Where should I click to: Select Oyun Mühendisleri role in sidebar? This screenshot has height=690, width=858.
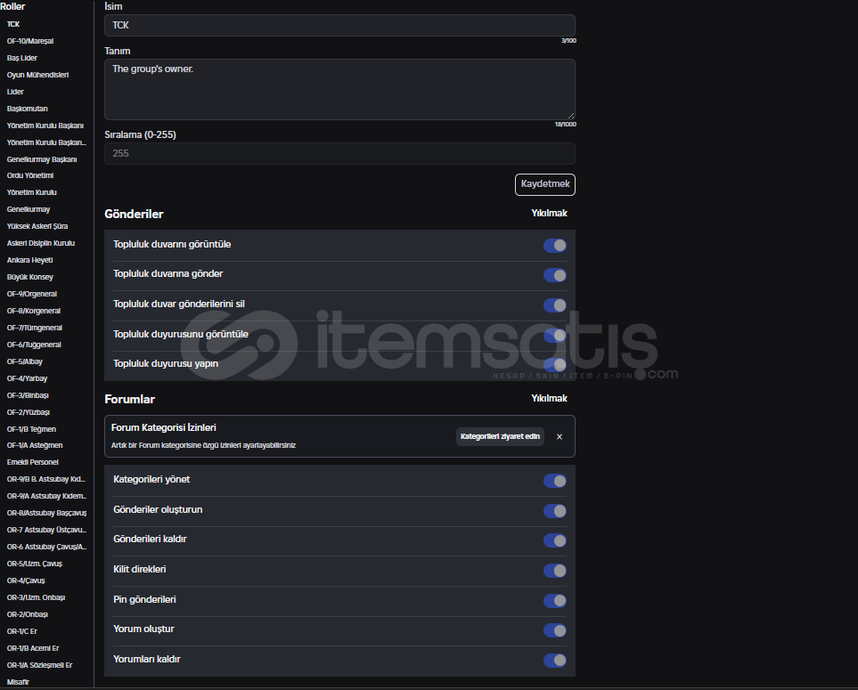click(37, 75)
